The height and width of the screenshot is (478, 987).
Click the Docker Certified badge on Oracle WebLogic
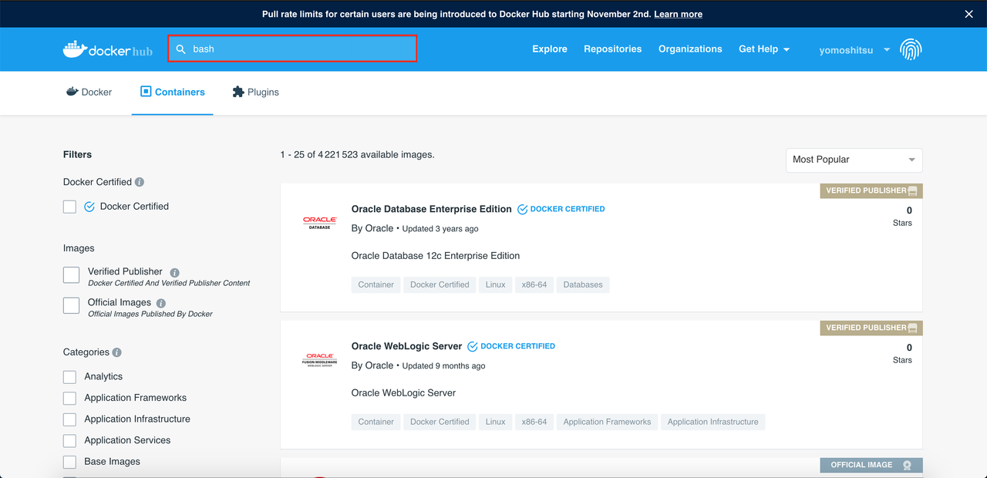511,346
